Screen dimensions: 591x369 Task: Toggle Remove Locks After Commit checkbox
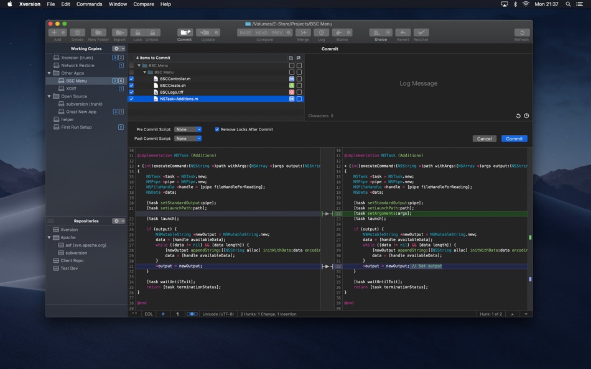[x=217, y=129]
